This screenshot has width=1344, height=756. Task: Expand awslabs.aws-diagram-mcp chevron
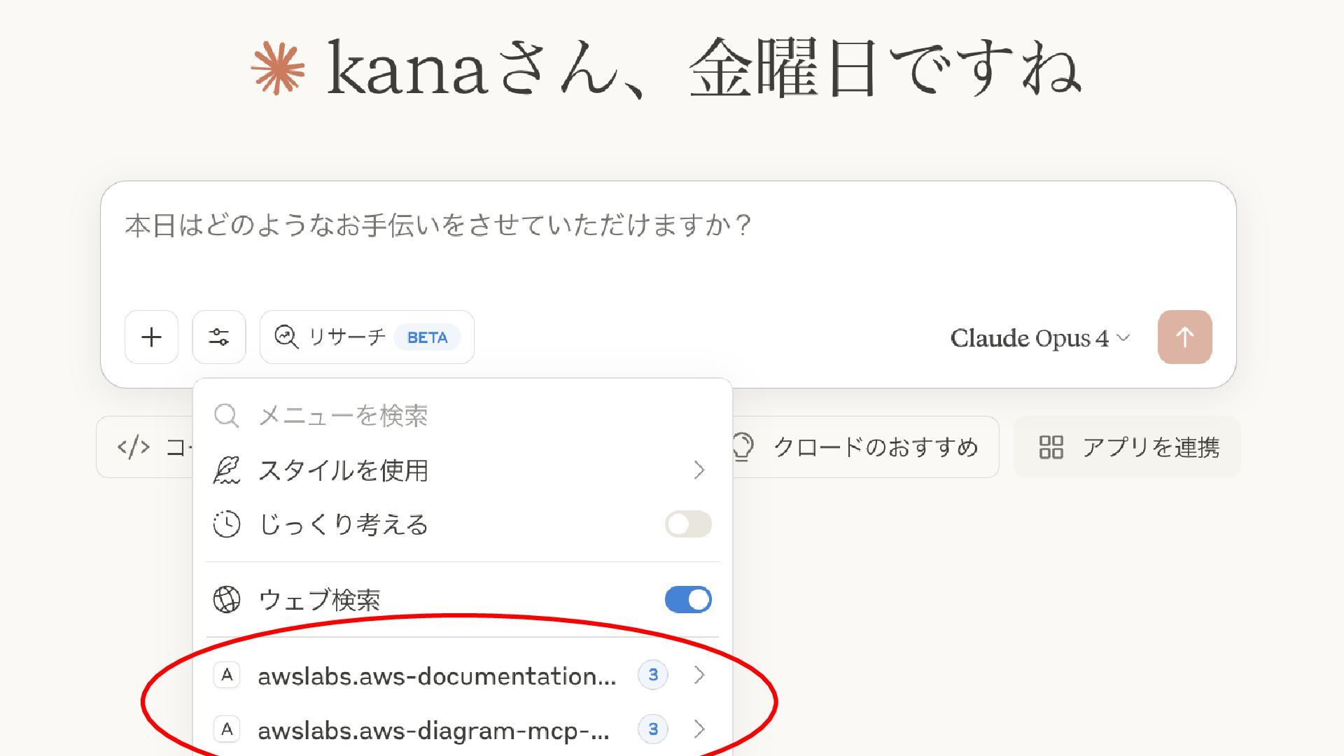click(x=699, y=729)
